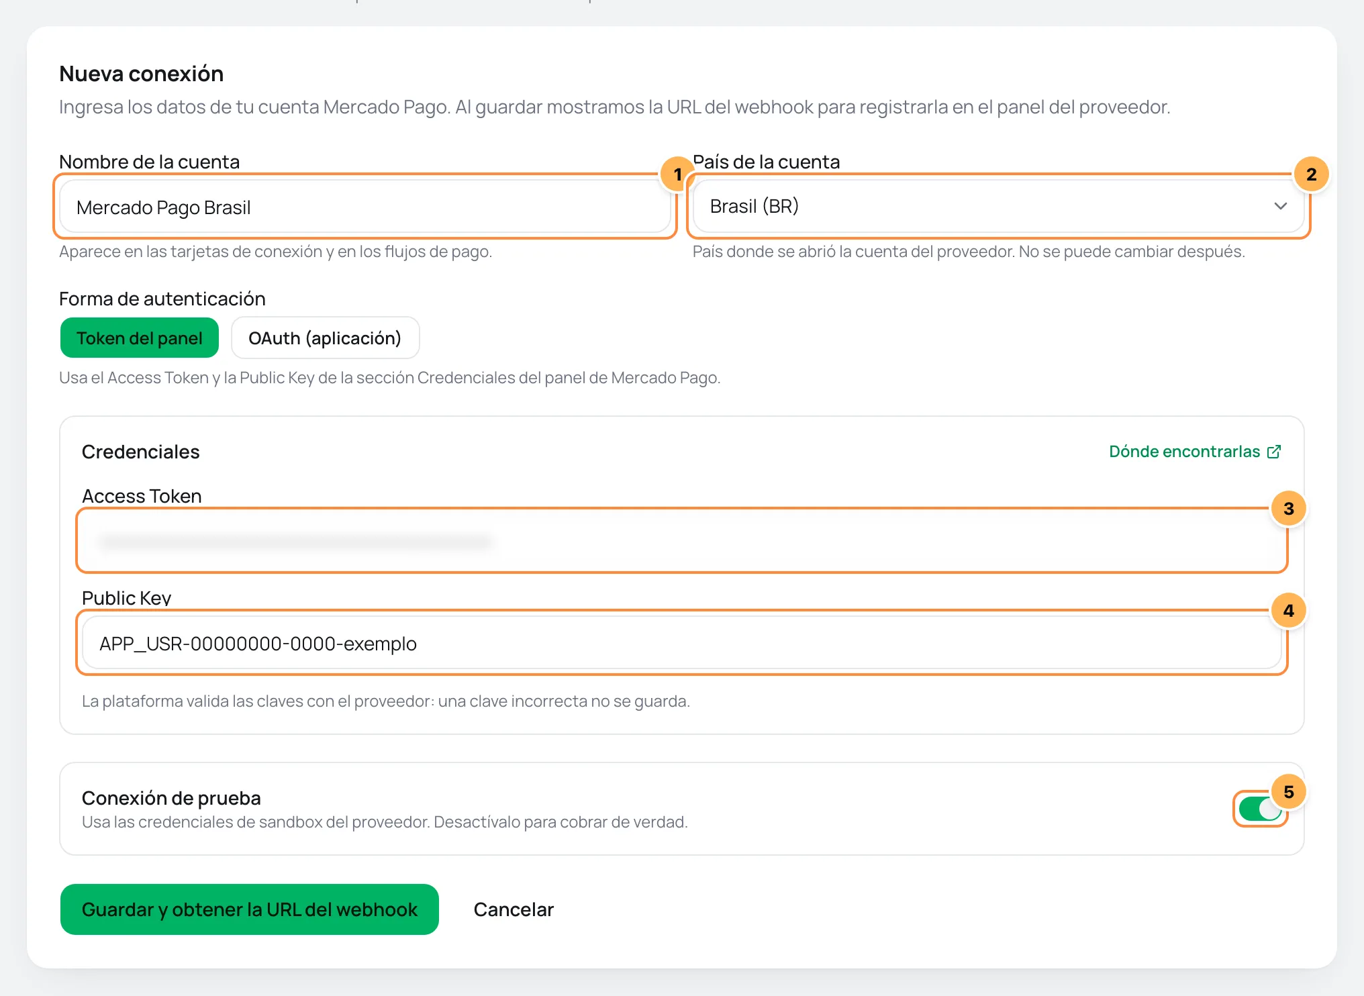Image resolution: width=1364 pixels, height=996 pixels.
Task: Click the 'Access Token' field label
Action: tap(142, 496)
